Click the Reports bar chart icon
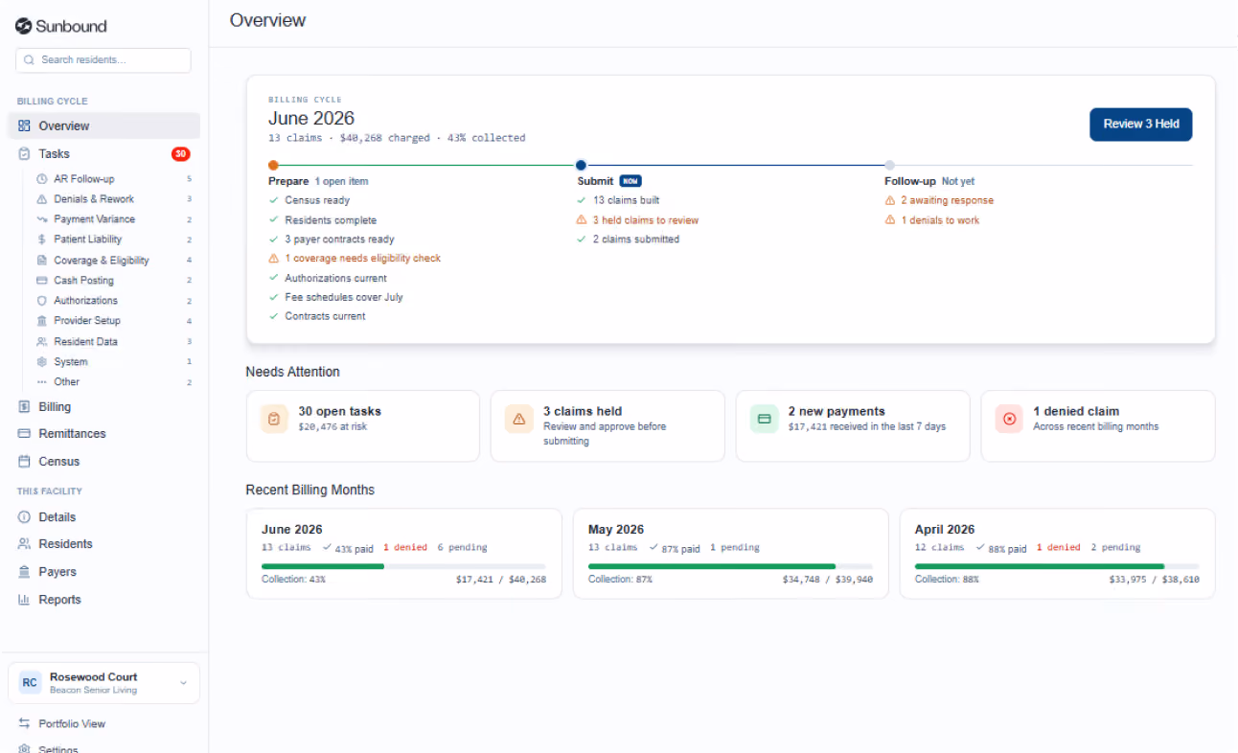Viewport: 1238px width, 753px height. pos(25,600)
